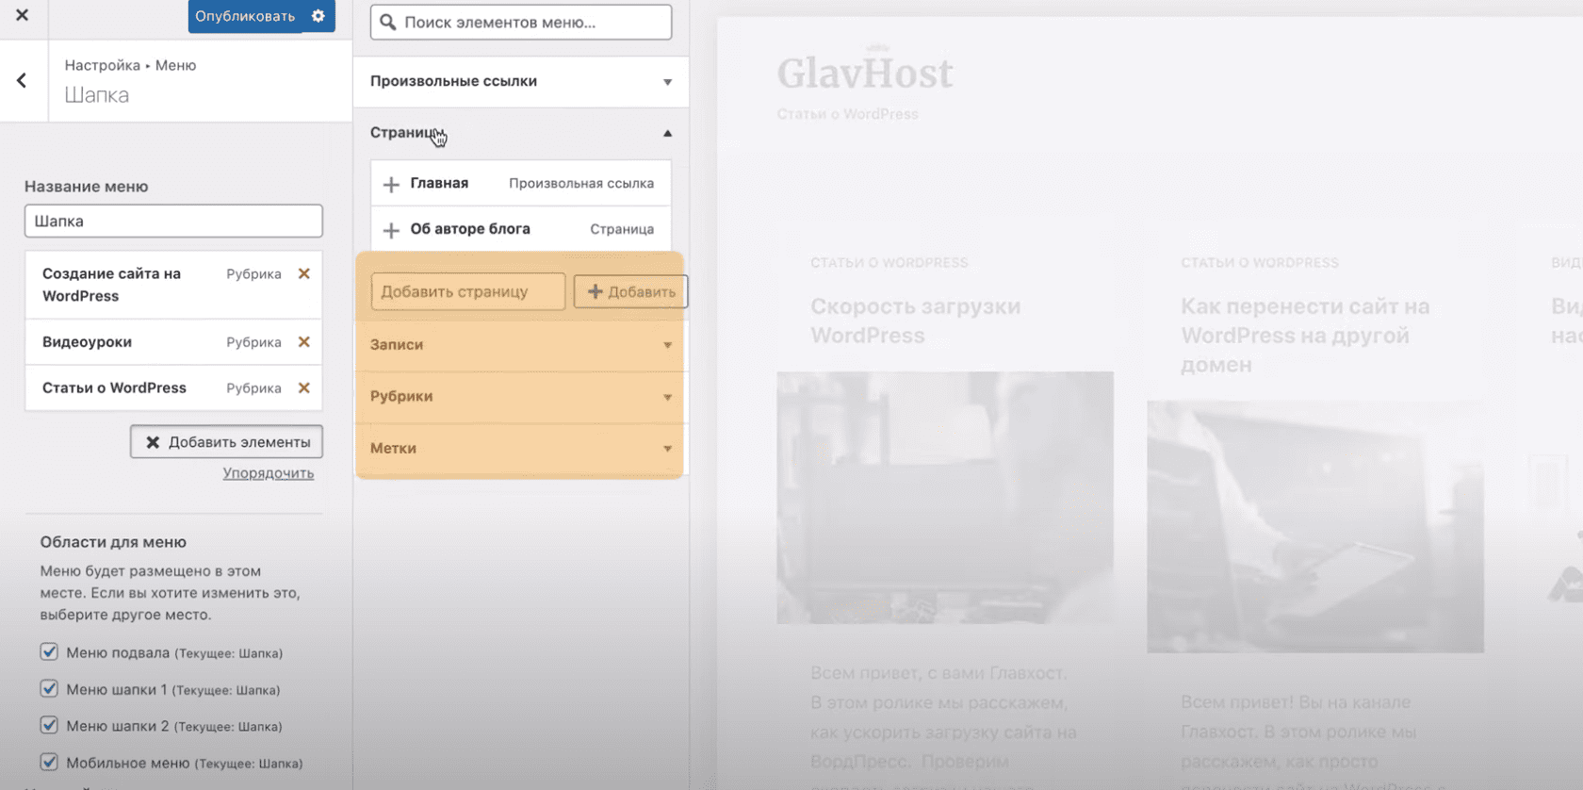The image size is (1583, 790).
Task: Delete the 'Видеоуроки' item with orange X
Action: point(303,342)
